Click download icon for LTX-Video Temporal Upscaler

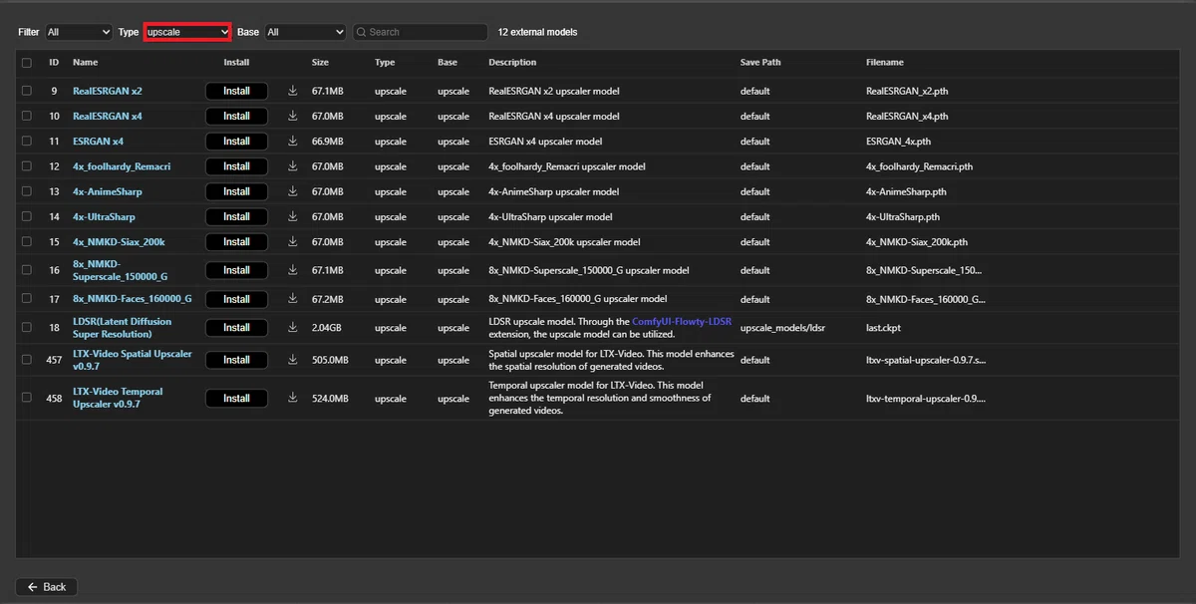(293, 398)
